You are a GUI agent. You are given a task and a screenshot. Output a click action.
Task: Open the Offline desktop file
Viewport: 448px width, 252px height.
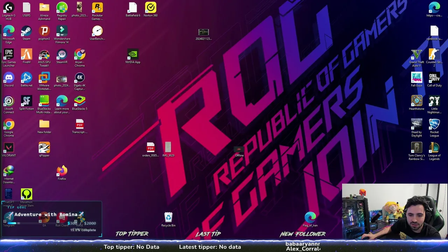[239, 151]
